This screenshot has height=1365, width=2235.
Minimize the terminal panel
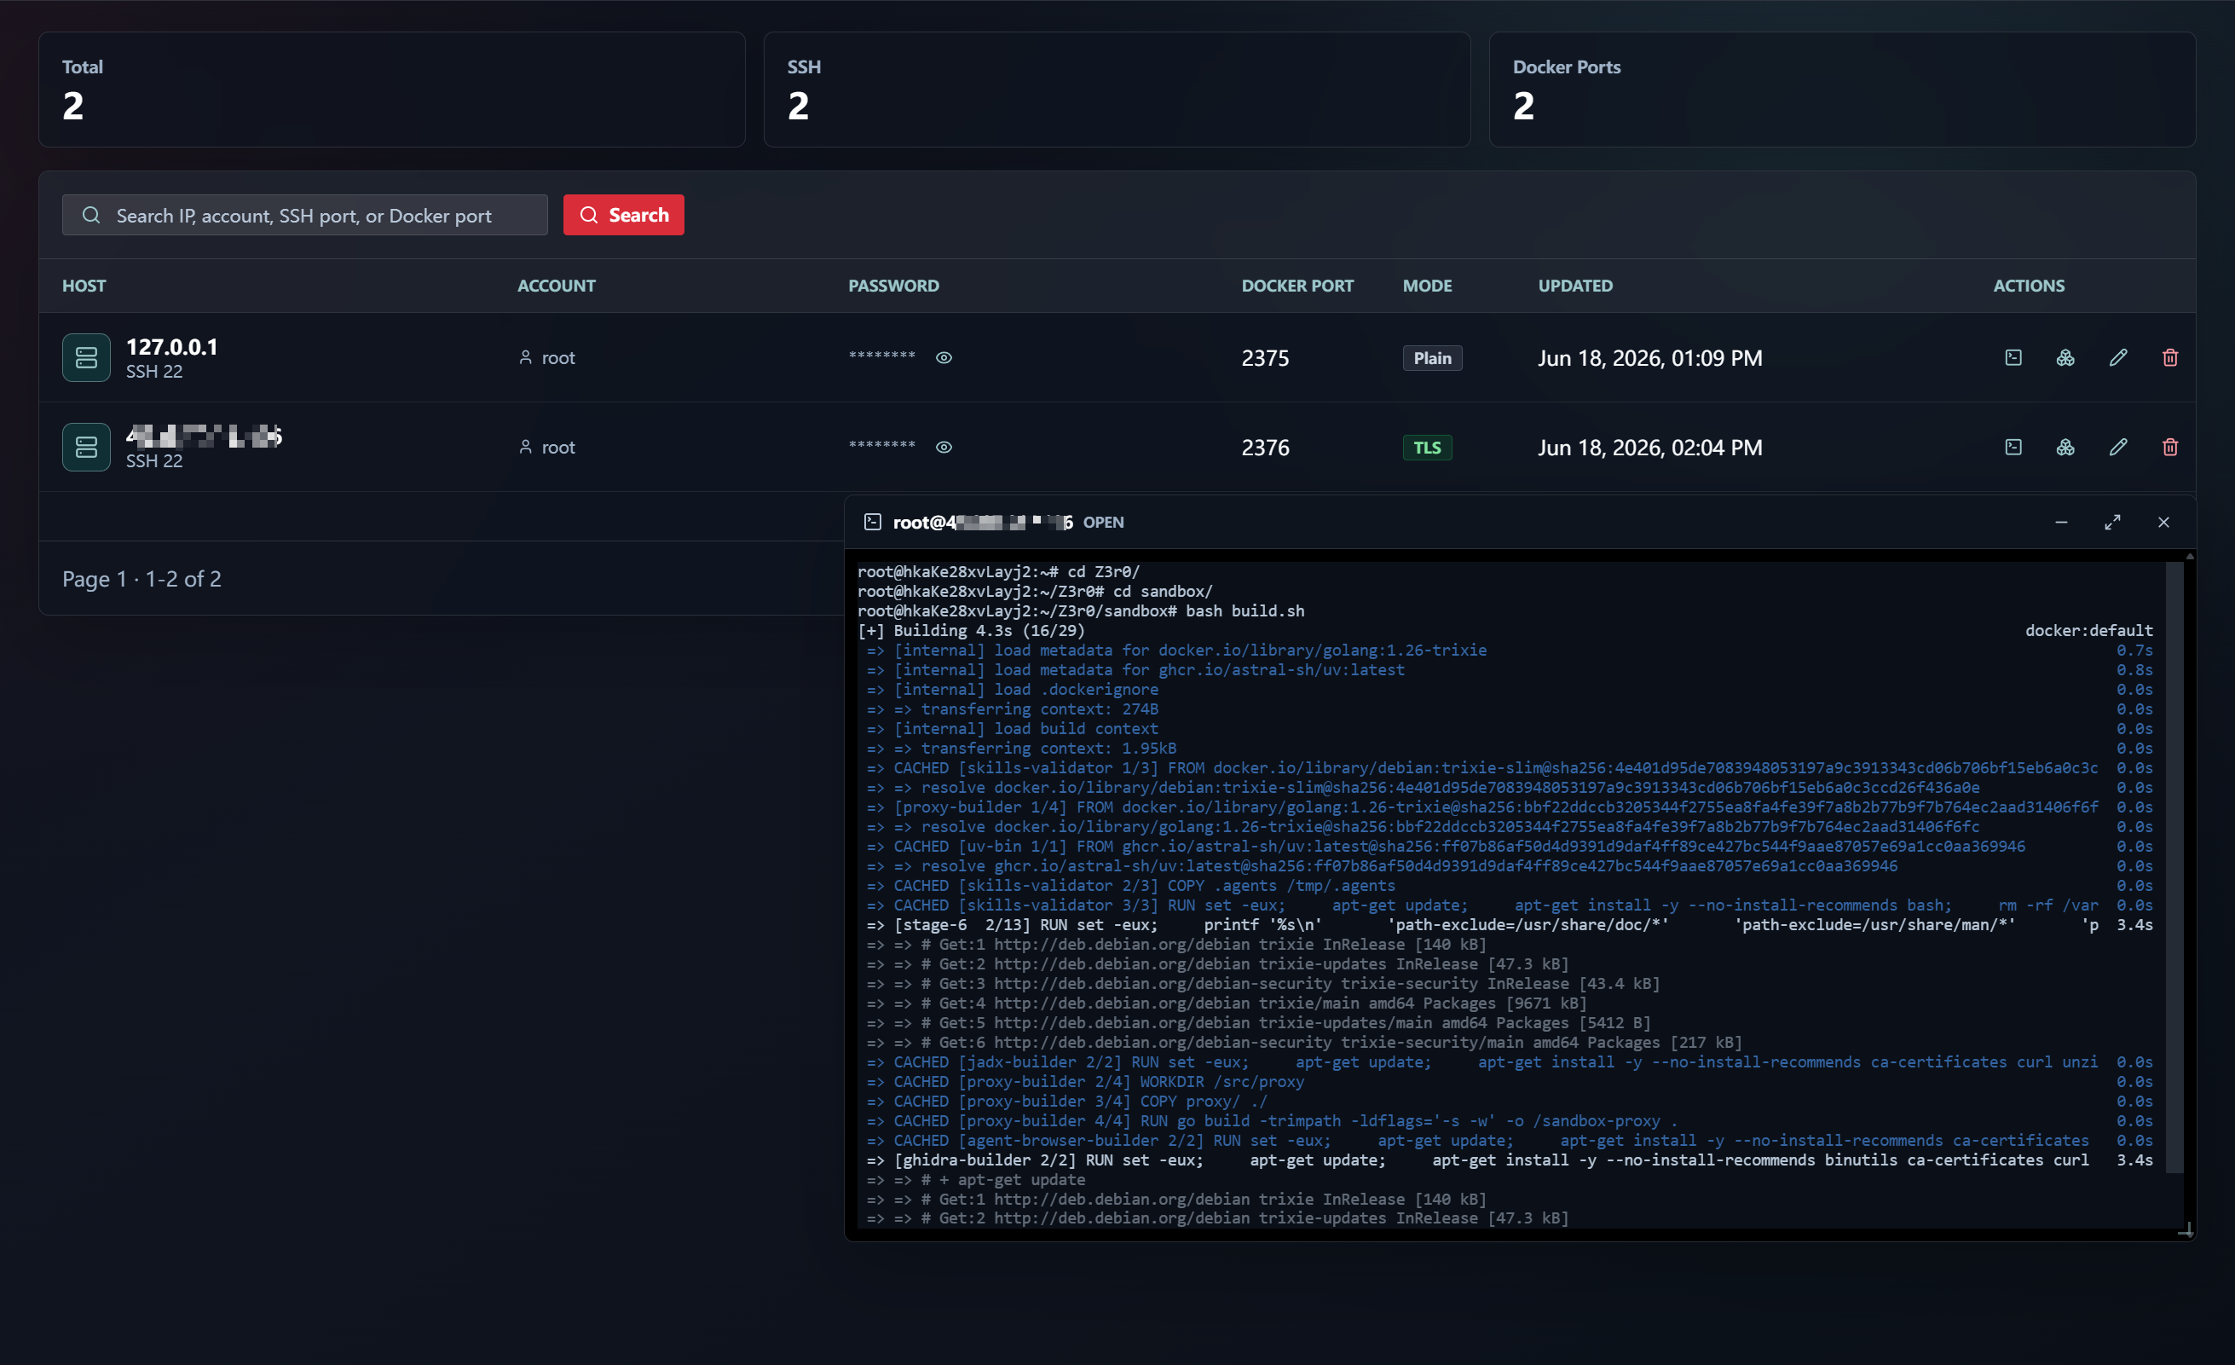point(2061,522)
